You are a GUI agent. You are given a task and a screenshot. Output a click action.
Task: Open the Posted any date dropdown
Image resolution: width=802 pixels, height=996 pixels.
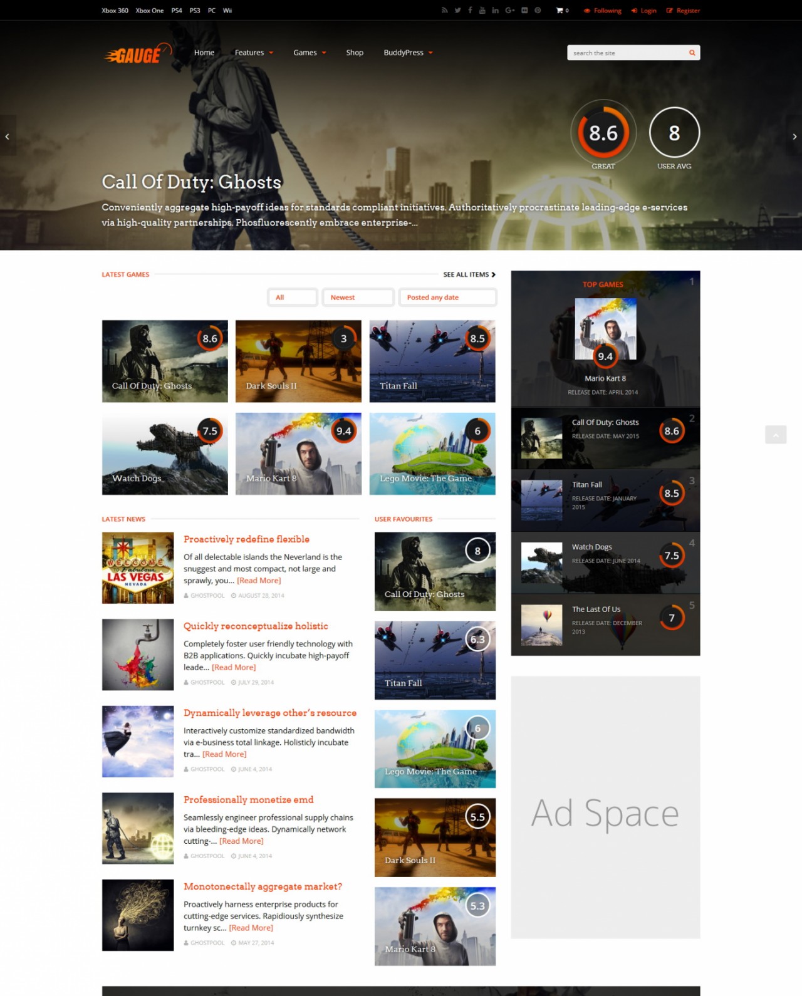pyautogui.click(x=448, y=298)
